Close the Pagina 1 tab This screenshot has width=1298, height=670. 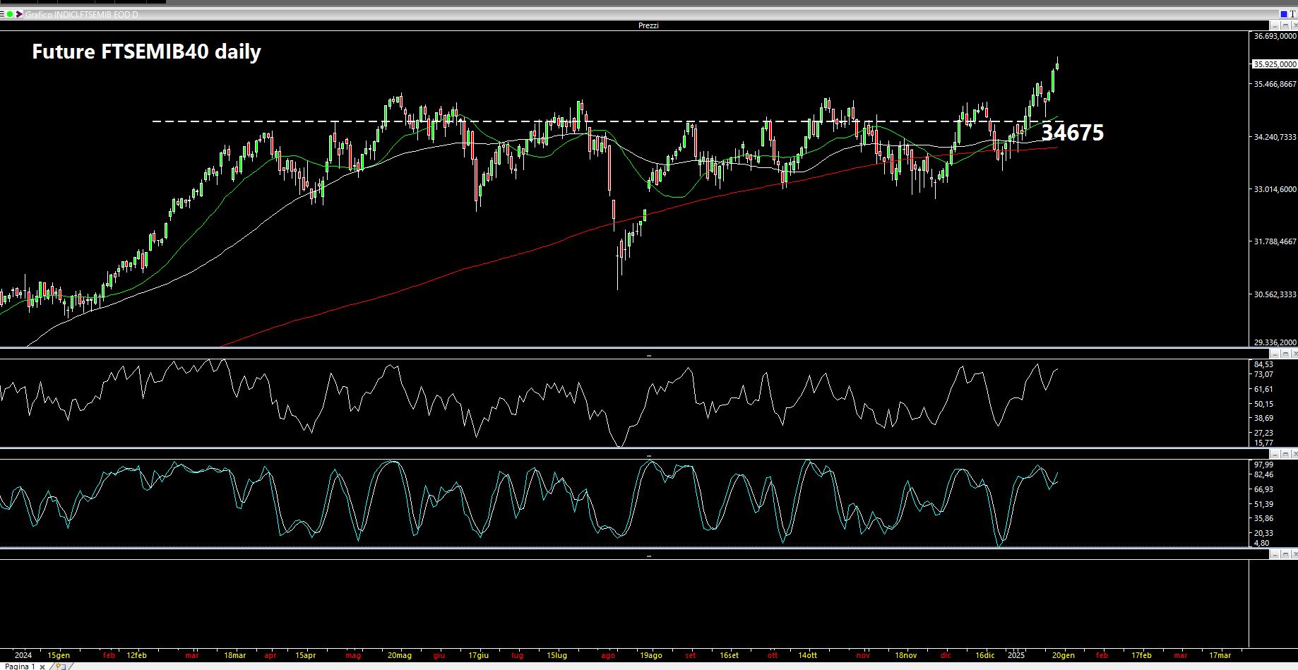42,666
